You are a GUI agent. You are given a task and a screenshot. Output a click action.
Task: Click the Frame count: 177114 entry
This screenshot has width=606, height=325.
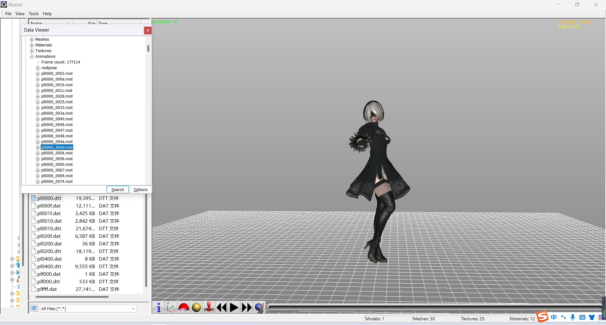point(61,62)
